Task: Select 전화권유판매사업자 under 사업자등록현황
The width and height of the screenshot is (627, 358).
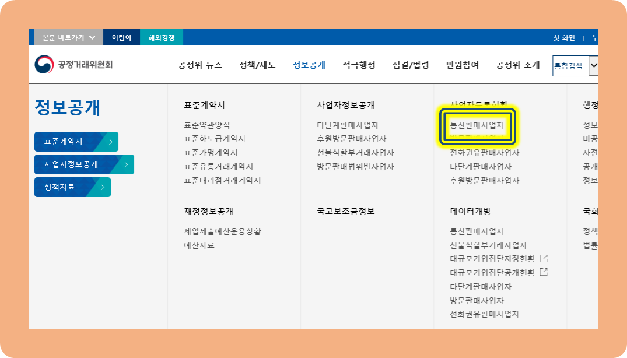Action: (484, 153)
